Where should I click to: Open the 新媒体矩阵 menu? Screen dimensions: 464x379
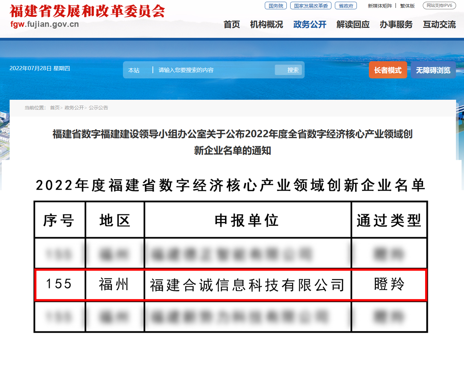[380, 6]
